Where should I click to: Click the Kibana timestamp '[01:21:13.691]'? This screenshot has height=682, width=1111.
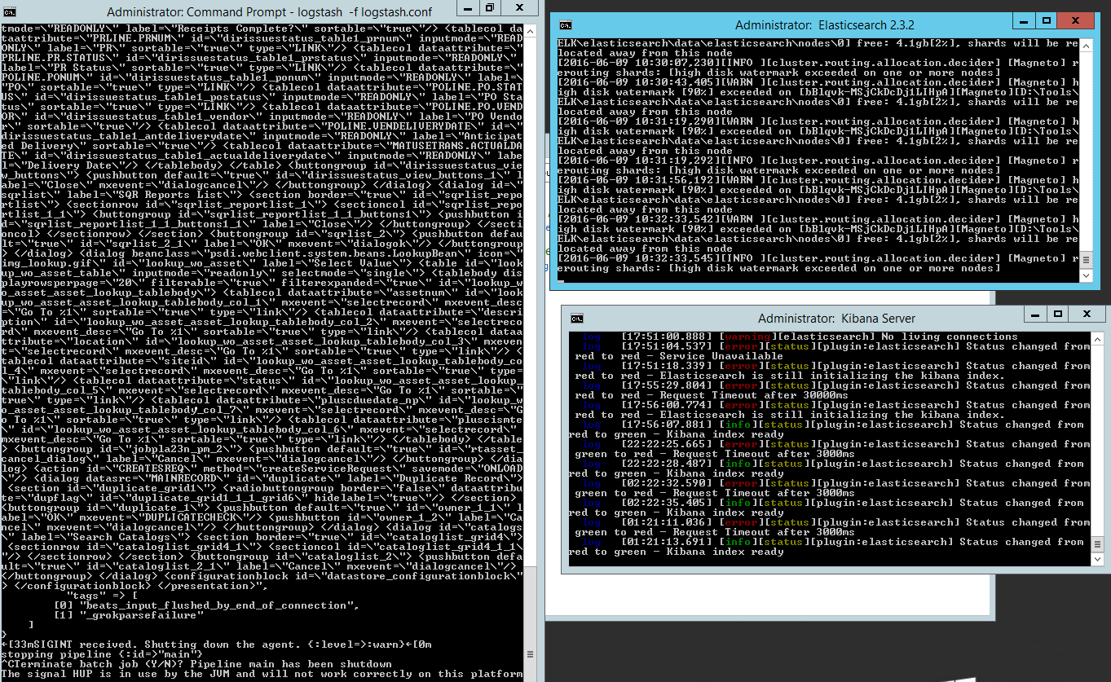667,542
